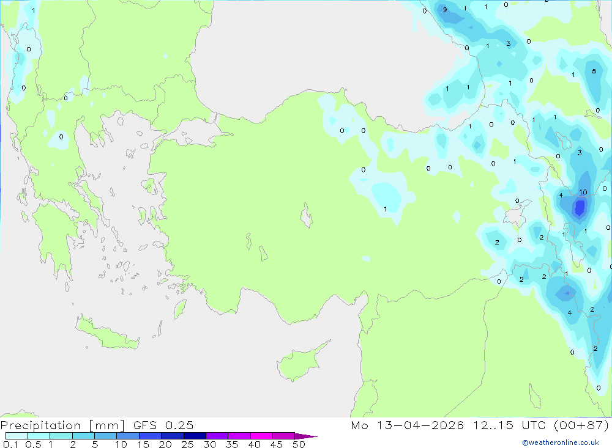612x448 pixels.
Task: Click the legend label '50'
Action: coord(299,444)
